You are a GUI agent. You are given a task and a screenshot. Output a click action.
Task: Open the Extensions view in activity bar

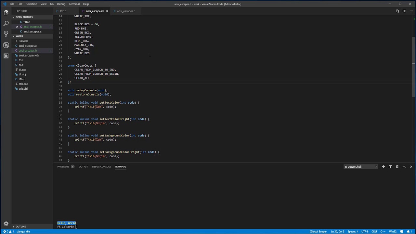tap(6, 56)
